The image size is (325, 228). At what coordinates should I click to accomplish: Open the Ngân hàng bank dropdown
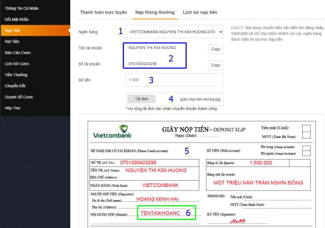coord(174,32)
